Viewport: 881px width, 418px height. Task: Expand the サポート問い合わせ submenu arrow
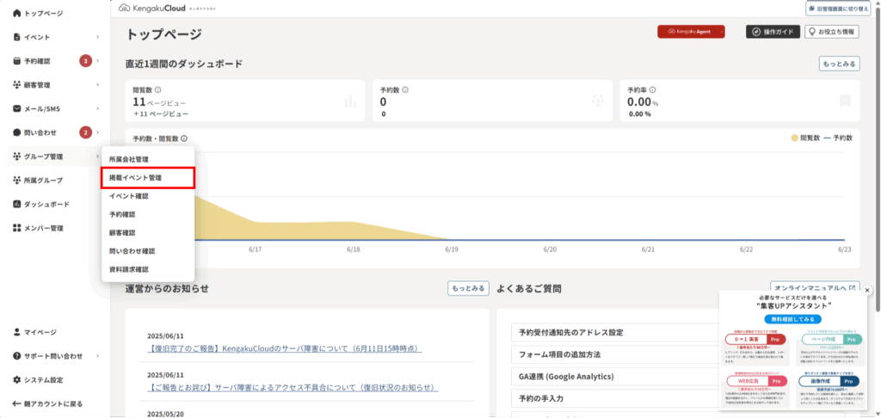98,356
